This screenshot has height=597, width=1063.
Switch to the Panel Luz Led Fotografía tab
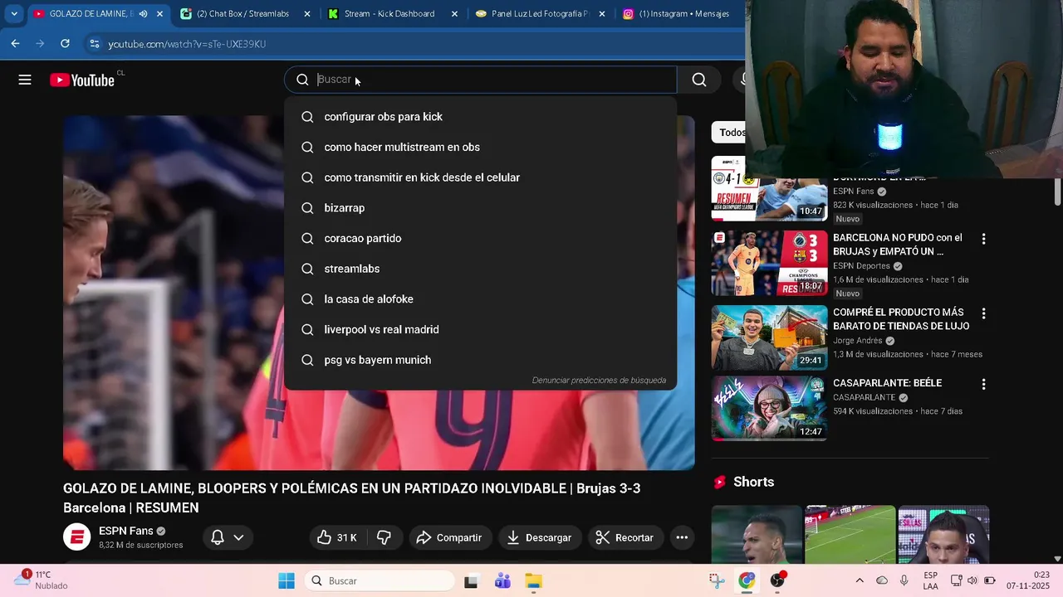540,14
